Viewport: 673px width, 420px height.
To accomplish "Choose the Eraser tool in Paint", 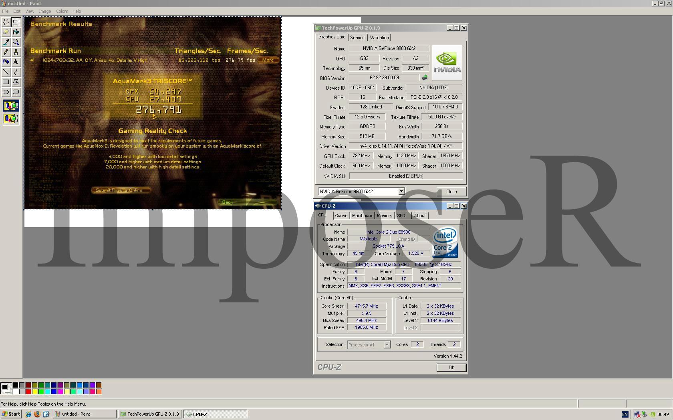I will (6, 32).
